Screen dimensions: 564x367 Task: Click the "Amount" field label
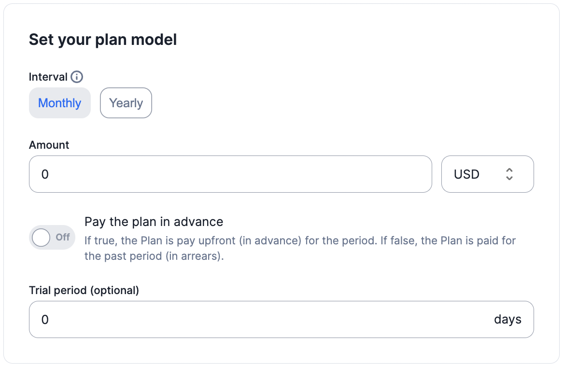pos(49,145)
